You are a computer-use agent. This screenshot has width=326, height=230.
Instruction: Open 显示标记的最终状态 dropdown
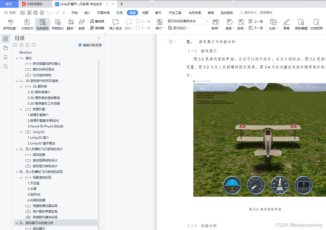pos(188,21)
